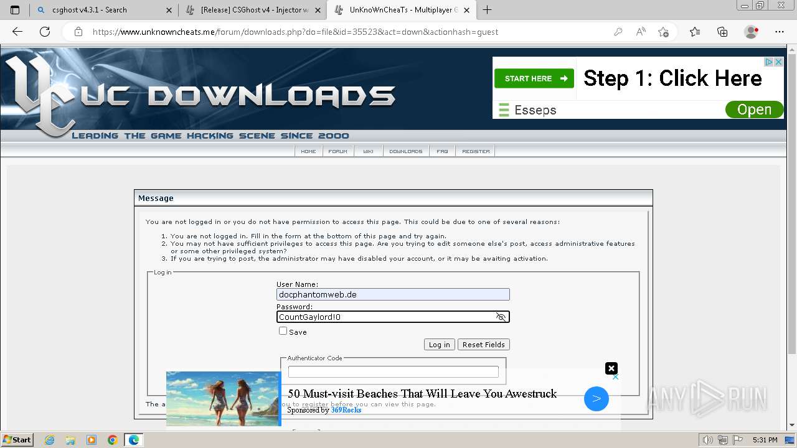Image resolution: width=797 pixels, height=448 pixels.
Task: Open the saved password key icon
Action: [x=618, y=32]
